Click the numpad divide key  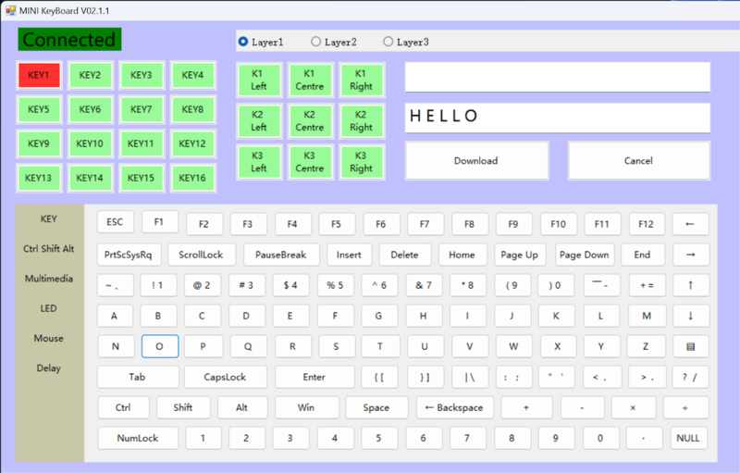(685, 407)
